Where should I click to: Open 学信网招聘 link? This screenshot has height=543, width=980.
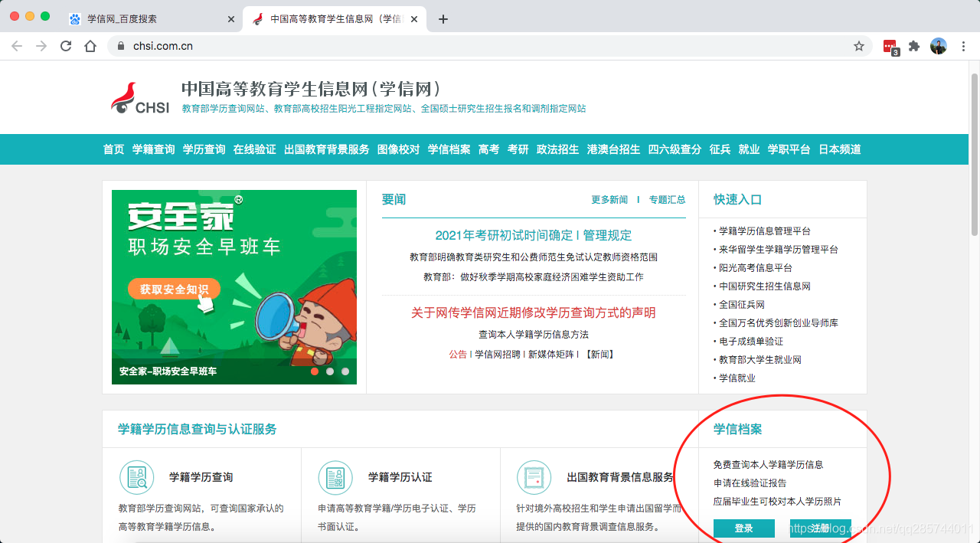coord(497,355)
